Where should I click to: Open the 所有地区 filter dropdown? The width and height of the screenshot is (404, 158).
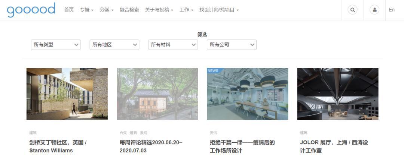click(114, 45)
